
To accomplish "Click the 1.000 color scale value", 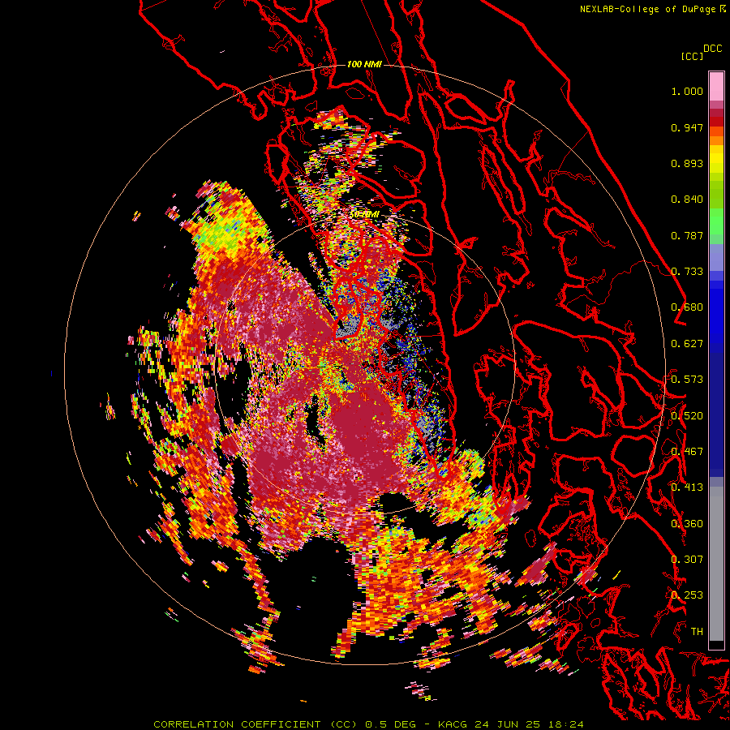I will 687,91.
